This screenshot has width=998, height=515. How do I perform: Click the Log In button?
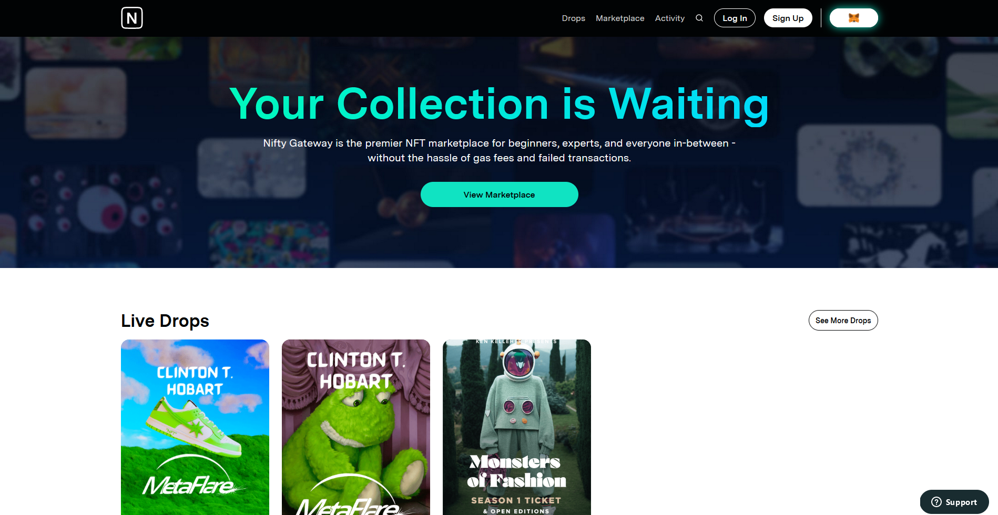pos(735,18)
